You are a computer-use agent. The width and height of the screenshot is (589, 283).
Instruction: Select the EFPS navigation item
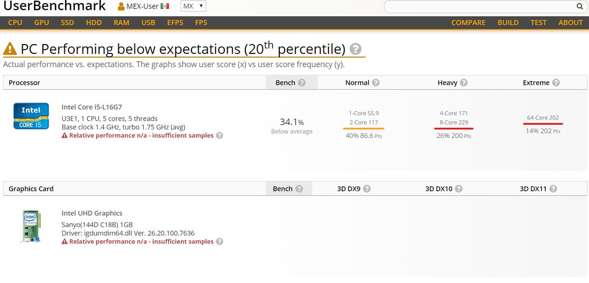click(175, 23)
